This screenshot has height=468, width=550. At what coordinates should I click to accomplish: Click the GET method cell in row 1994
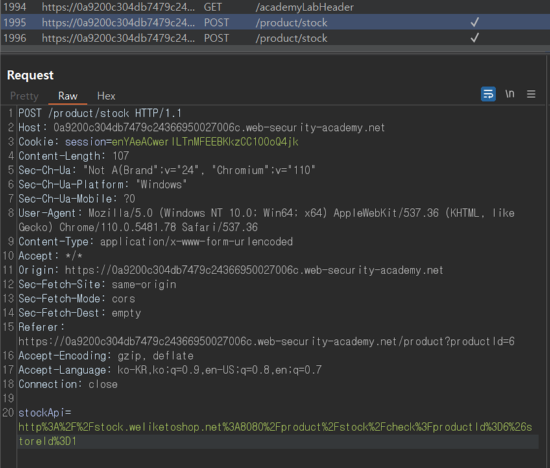213,7
